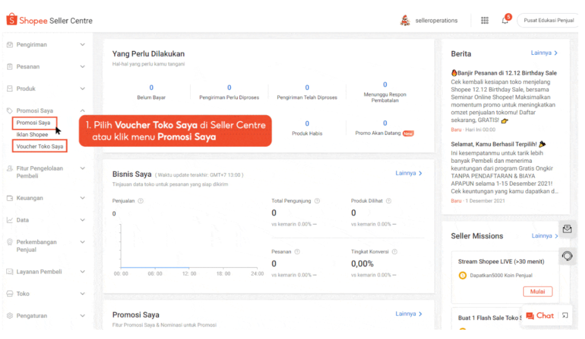Click the Fitur Pengelolaan Pembeli icon
585x339 pixels.
click(10, 168)
